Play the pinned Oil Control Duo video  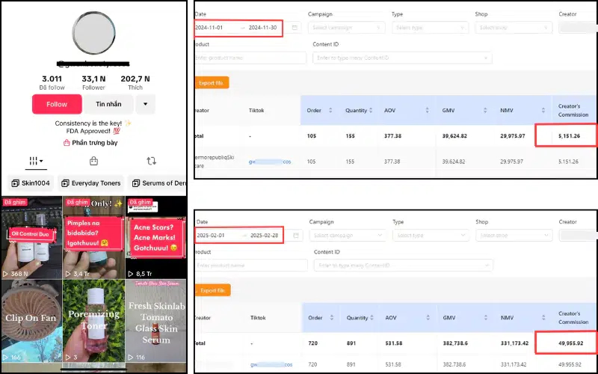(x=31, y=237)
